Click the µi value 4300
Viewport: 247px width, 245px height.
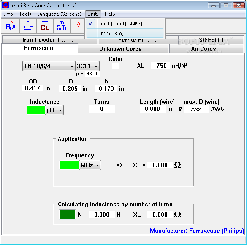coord(92,74)
